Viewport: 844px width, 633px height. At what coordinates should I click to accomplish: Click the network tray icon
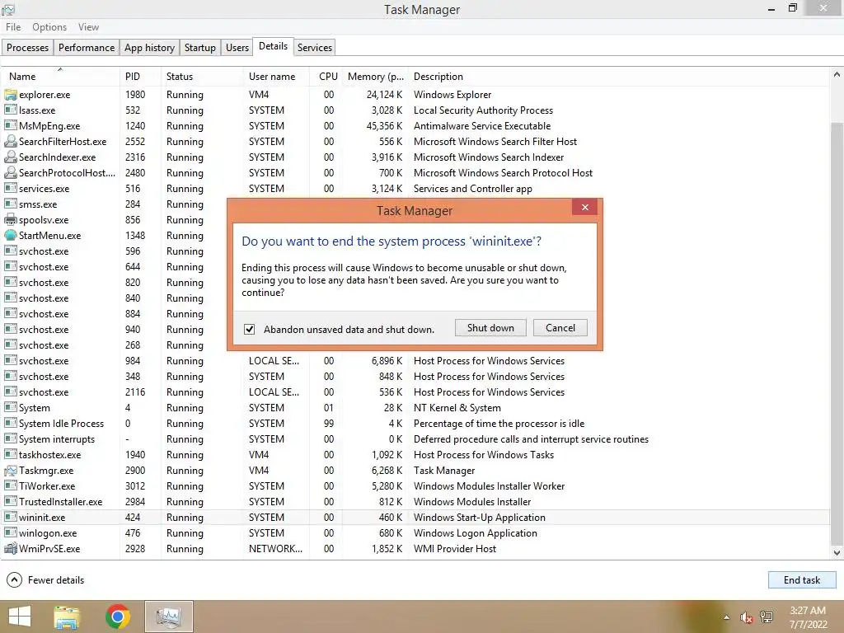click(767, 617)
